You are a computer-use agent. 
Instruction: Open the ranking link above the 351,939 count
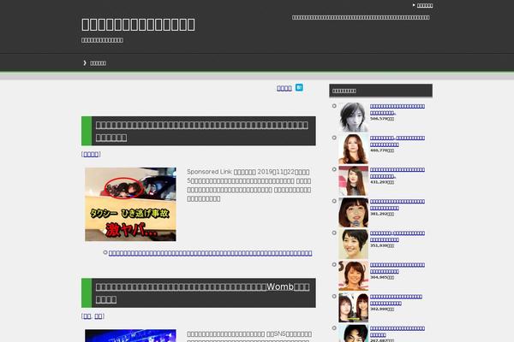click(x=397, y=236)
